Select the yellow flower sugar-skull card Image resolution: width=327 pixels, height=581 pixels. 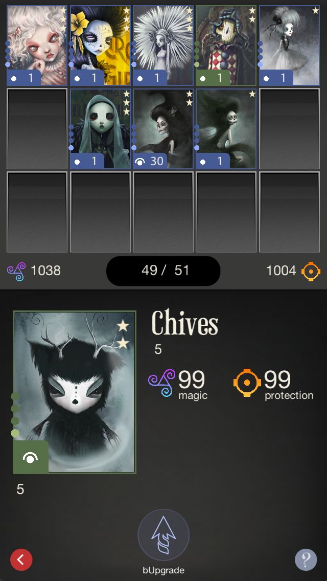(x=100, y=46)
